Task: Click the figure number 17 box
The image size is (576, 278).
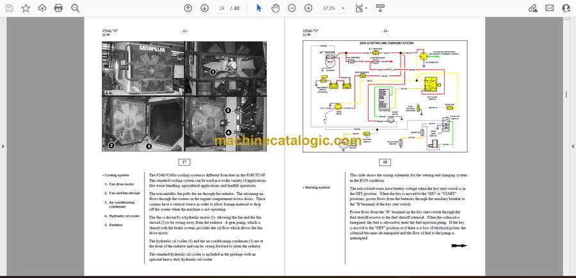Action: point(184,162)
